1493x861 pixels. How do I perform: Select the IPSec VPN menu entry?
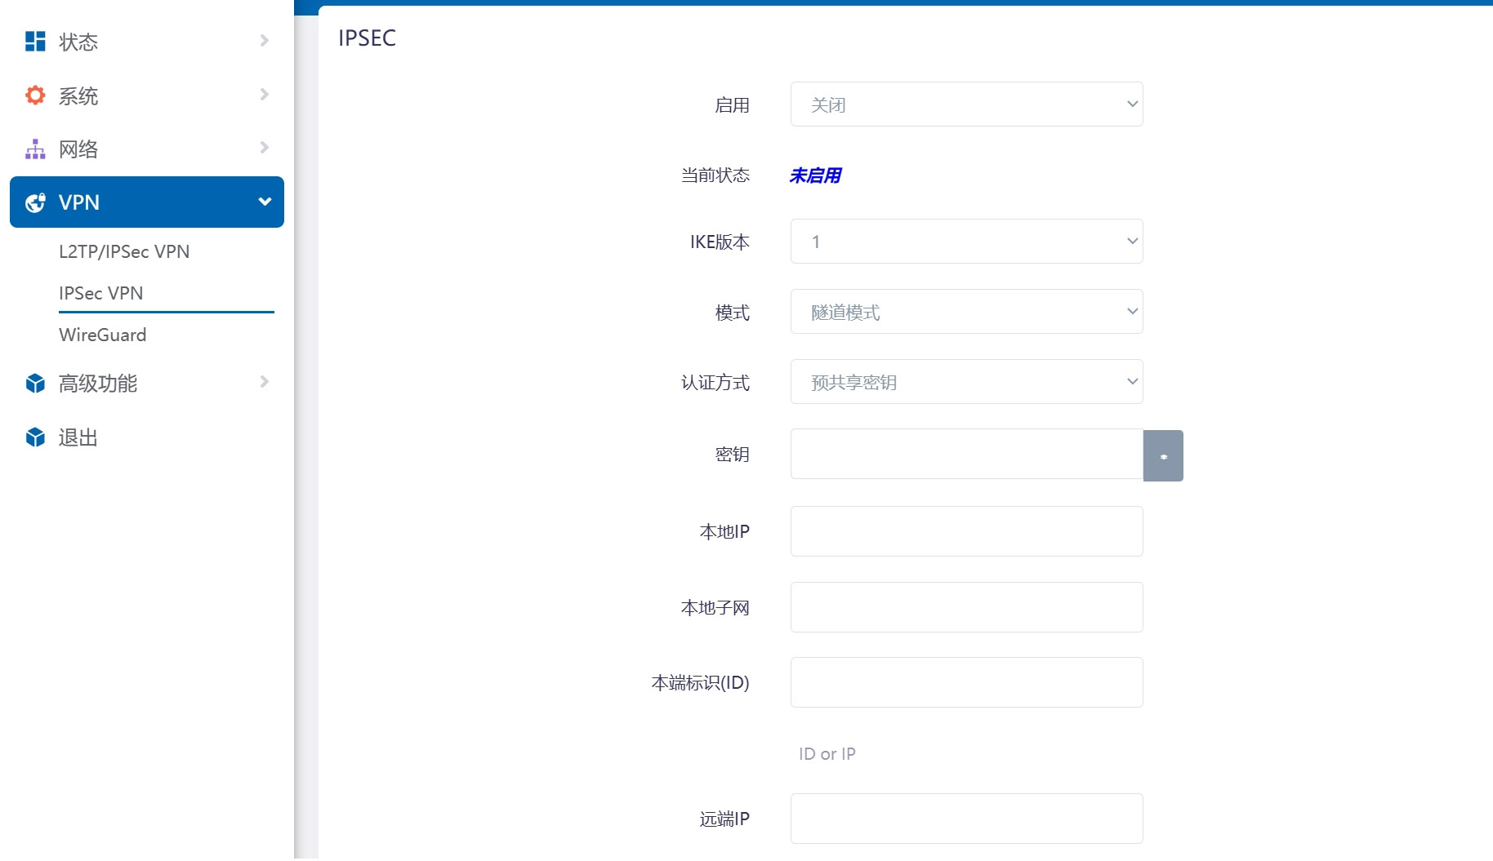tap(100, 293)
